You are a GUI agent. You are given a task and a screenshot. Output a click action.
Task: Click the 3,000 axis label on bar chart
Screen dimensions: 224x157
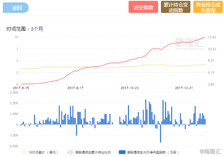(x=14, y=92)
